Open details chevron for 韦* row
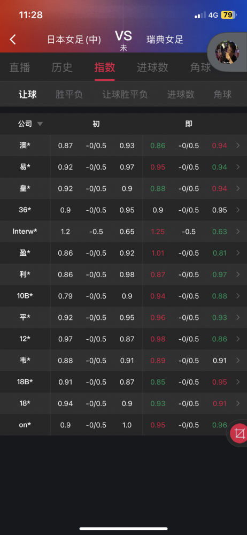Screen dimensions: 247x535 (238, 361)
